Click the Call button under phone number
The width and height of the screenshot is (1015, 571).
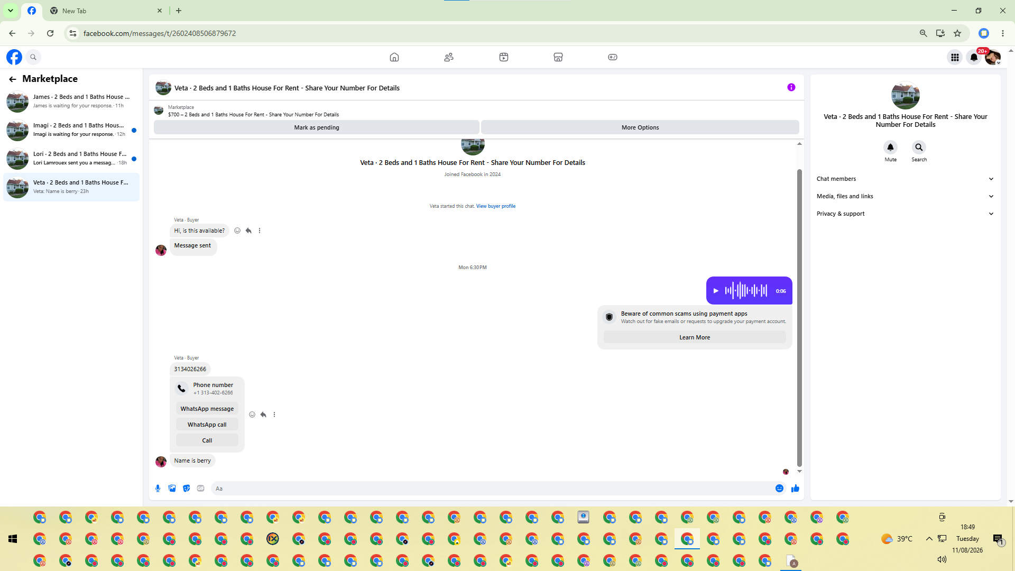tap(207, 440)
